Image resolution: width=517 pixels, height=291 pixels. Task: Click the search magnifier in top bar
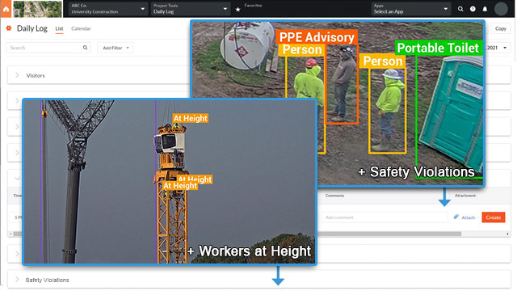point(460,9)
